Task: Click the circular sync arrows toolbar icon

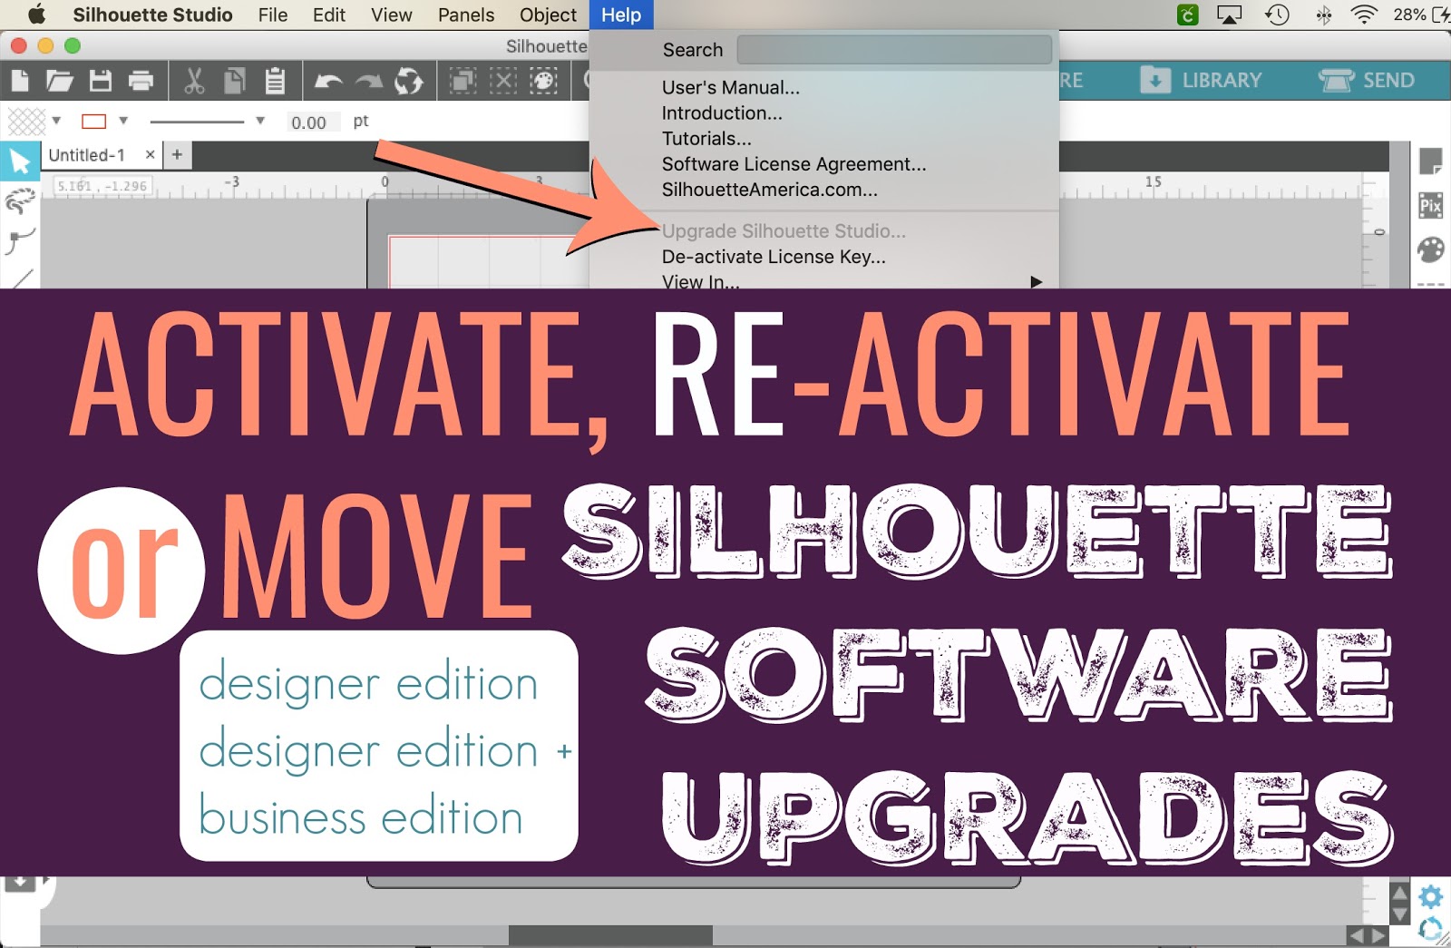Action: (409, 81)
